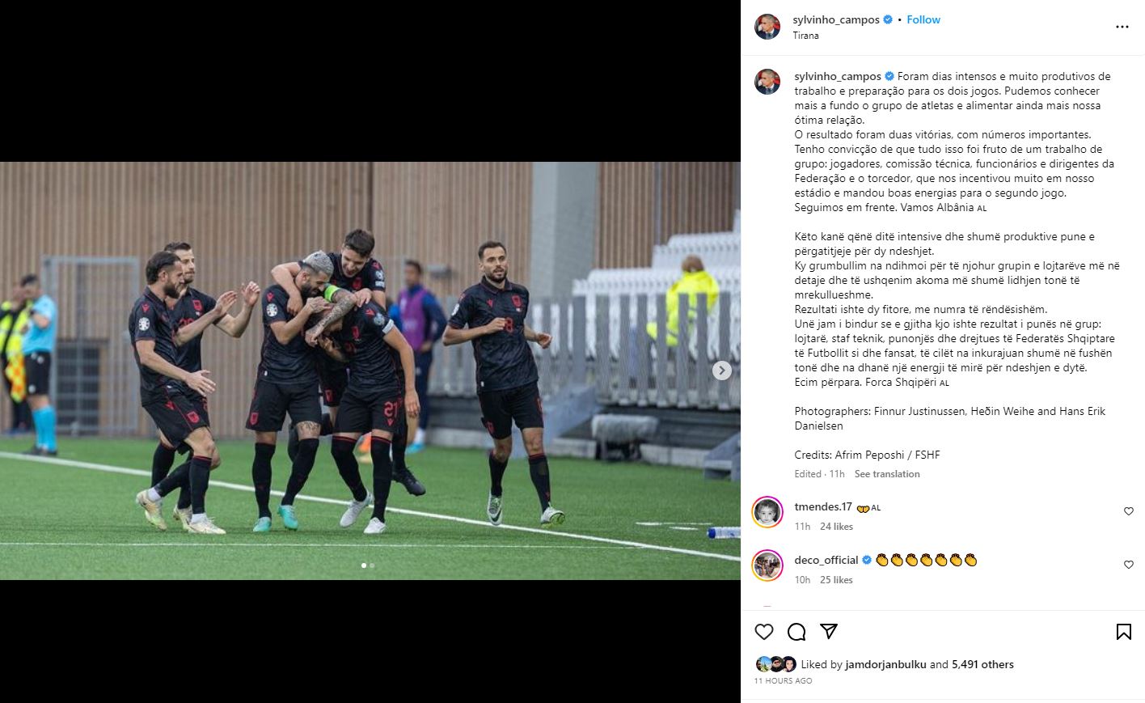This screenshot has width=1145, height=703.
Task: Share the post via paper plane icon
Action: 829,631
